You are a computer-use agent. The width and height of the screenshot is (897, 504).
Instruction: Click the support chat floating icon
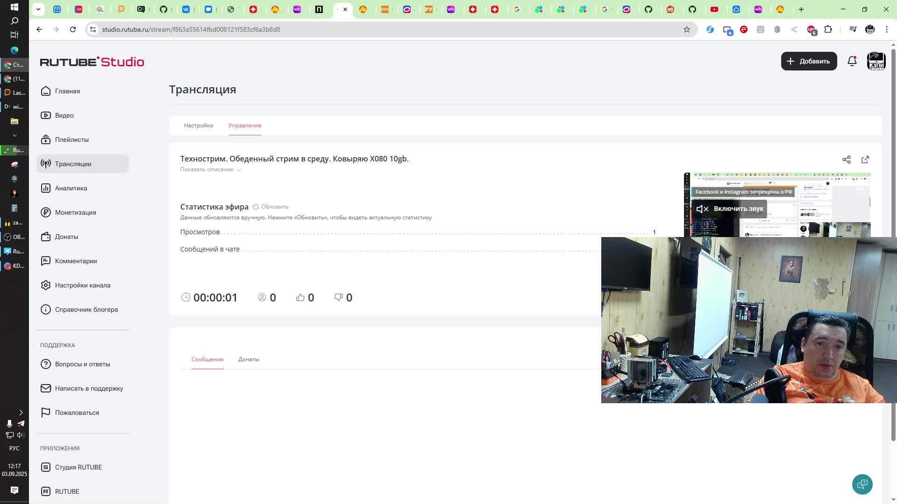coord(862,484)
